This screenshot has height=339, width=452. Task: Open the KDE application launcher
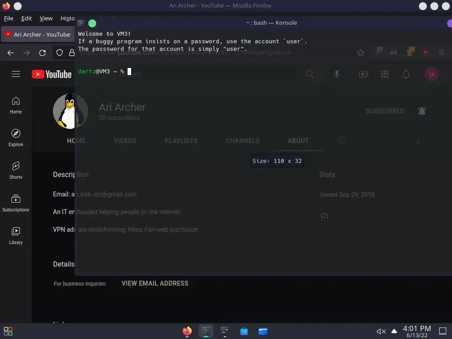(x=8, y=331)
